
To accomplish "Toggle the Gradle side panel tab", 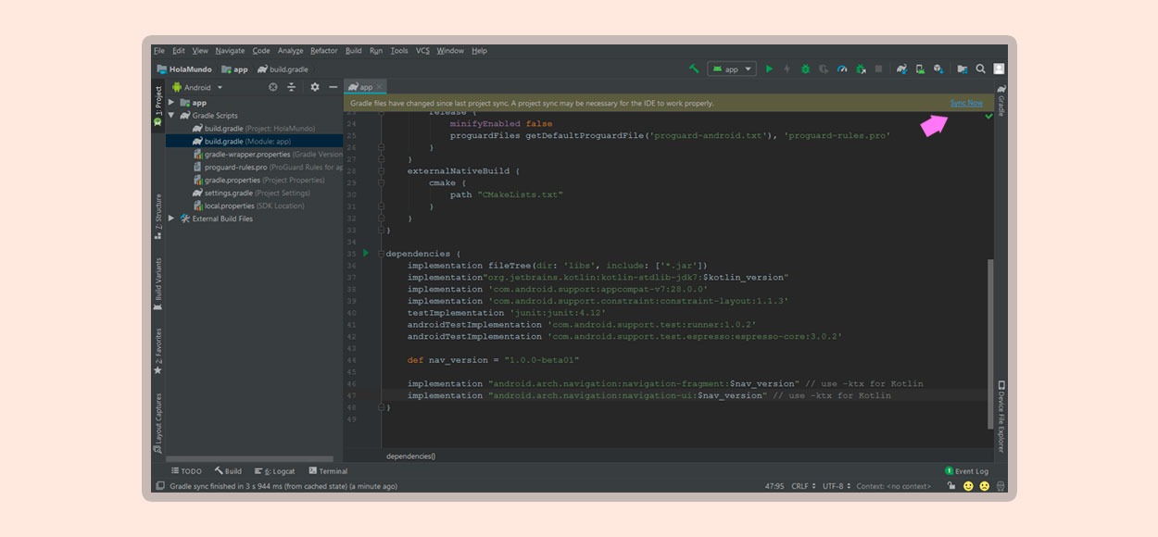I will (1001, 100).
